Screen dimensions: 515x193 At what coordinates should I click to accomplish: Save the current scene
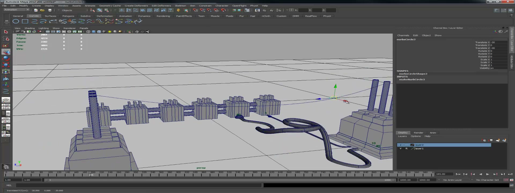50,10
